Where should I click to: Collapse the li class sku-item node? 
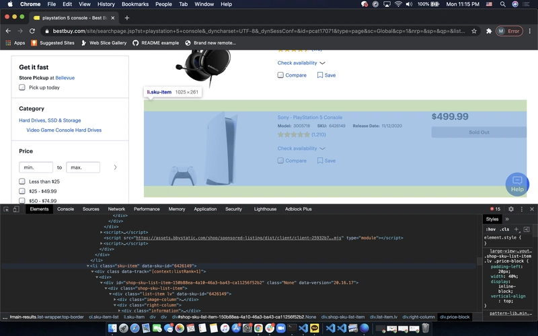[x=88, y=265]
